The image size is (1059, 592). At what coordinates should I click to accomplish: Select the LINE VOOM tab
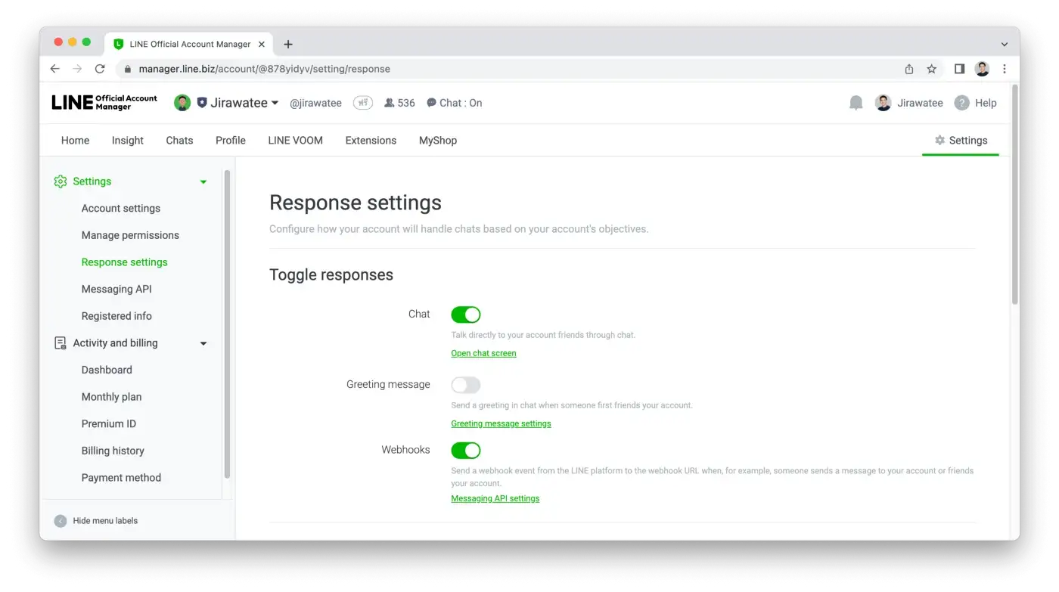click(x=295, y=140)
